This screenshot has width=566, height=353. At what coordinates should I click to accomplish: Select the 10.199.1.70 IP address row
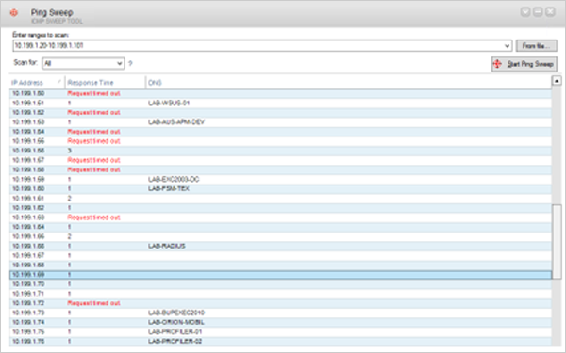click(x=280, y=284)
